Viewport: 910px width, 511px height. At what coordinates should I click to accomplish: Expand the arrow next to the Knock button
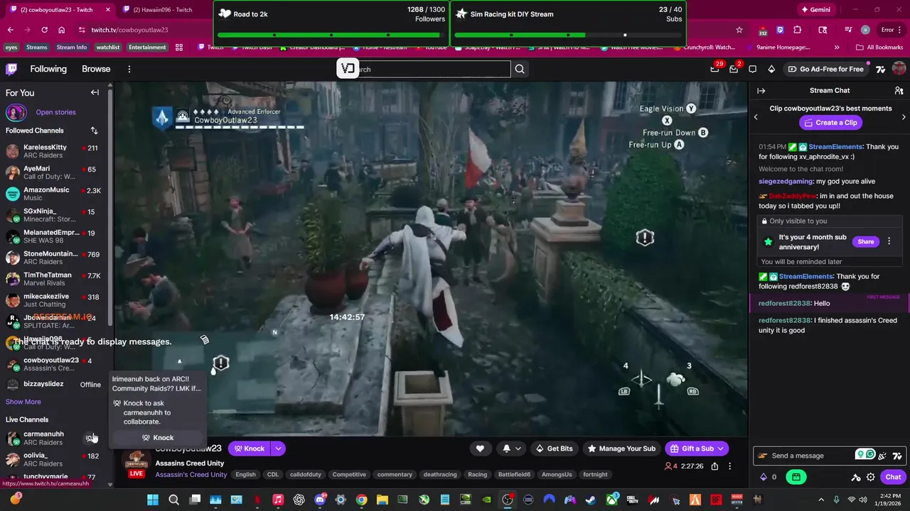pyautogui.click(x=278, y=449)
